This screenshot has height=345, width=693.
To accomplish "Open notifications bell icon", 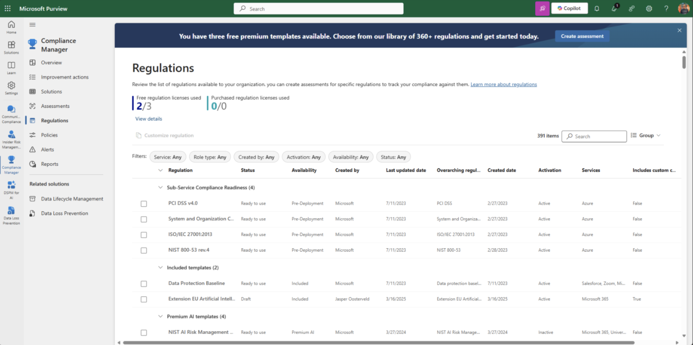I will (597, 9).
